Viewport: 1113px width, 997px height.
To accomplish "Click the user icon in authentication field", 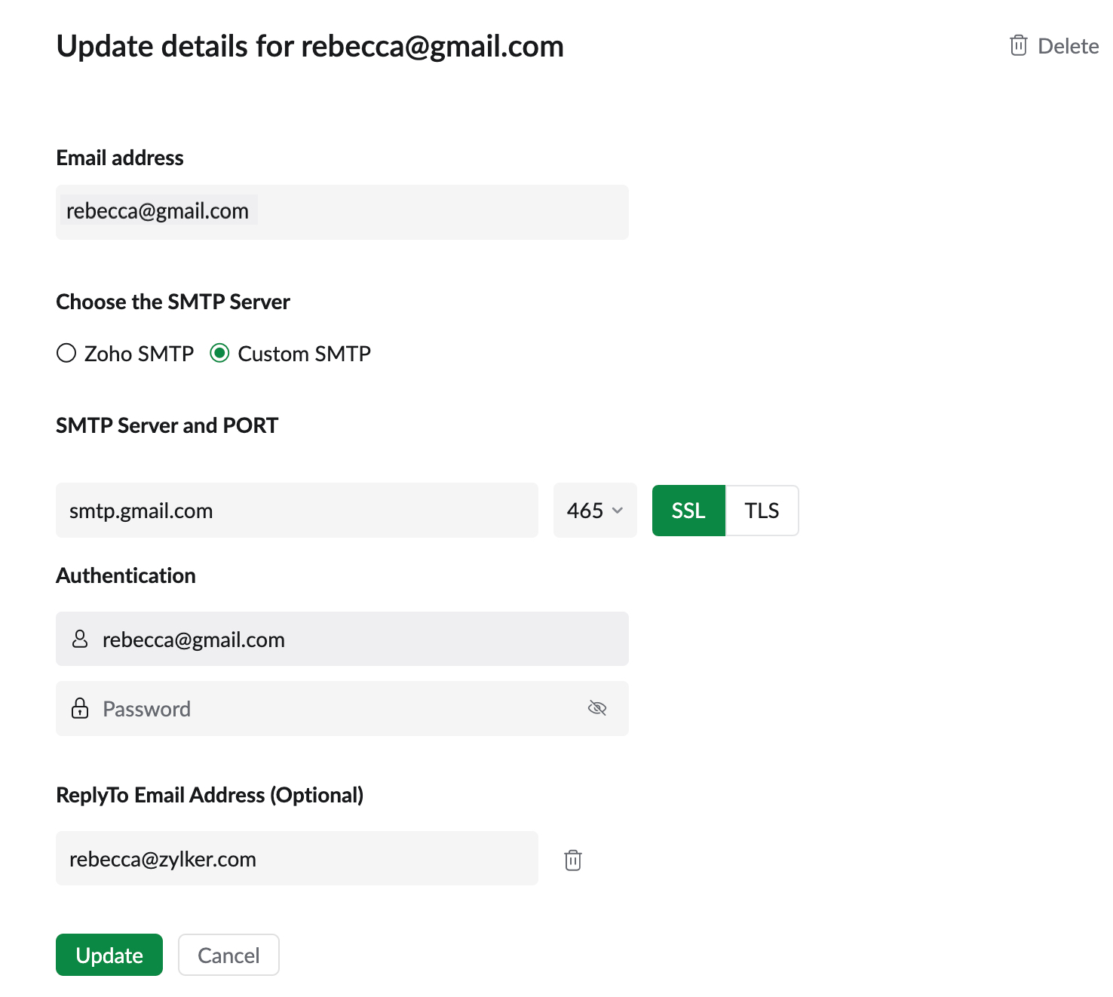I will [x=80, y=640].
